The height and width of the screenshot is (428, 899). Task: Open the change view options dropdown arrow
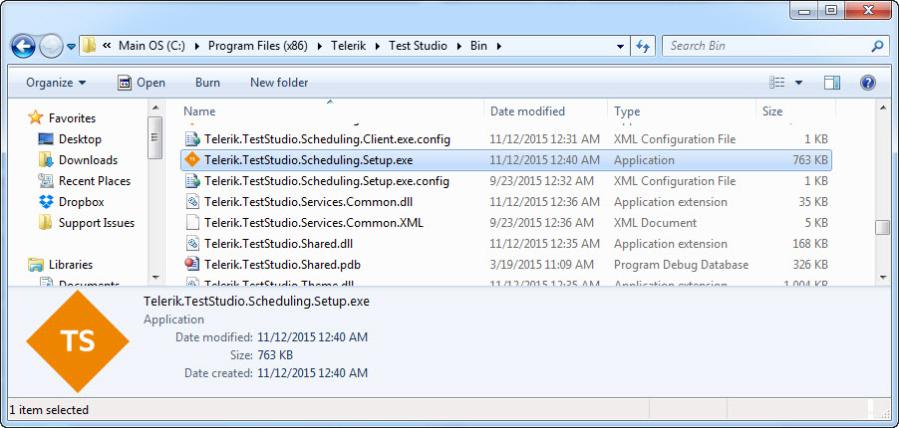pos(799,83)
